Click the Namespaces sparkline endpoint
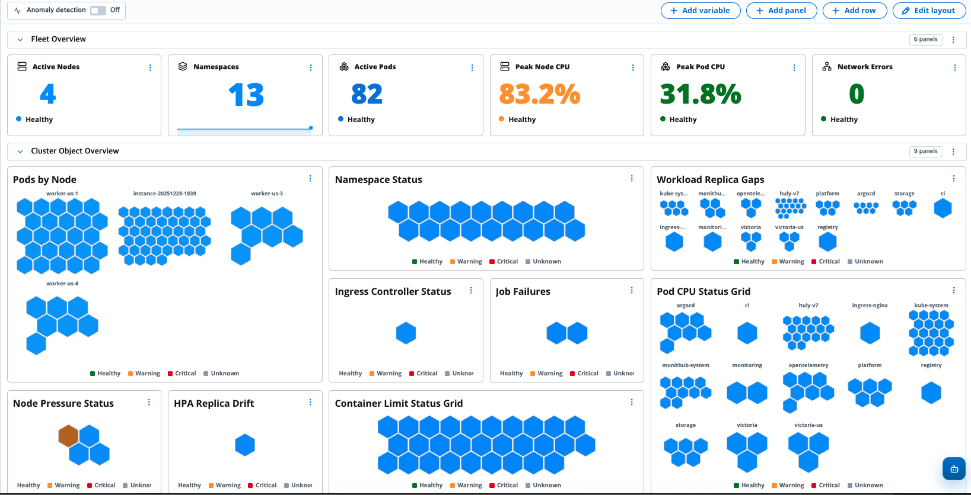 311,128
